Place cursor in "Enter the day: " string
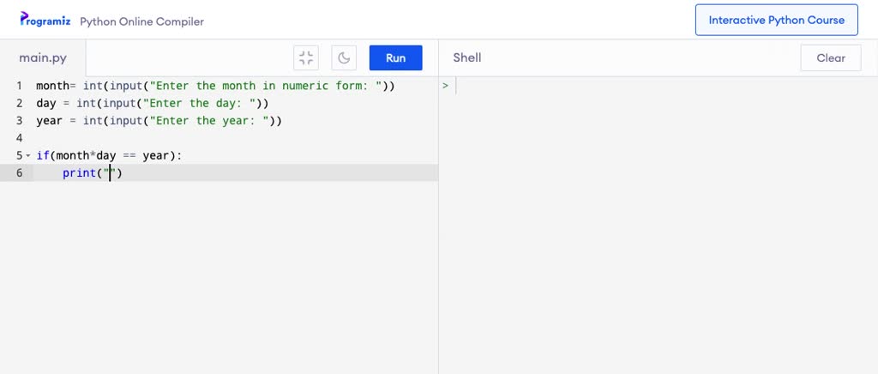Screen dimensions: 878x374 [200, 103]
